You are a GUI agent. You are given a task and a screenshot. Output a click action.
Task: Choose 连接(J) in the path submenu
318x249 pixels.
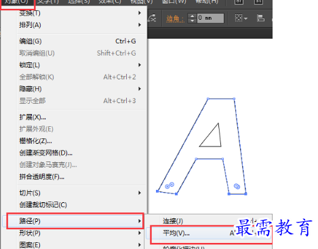[208, 221]
